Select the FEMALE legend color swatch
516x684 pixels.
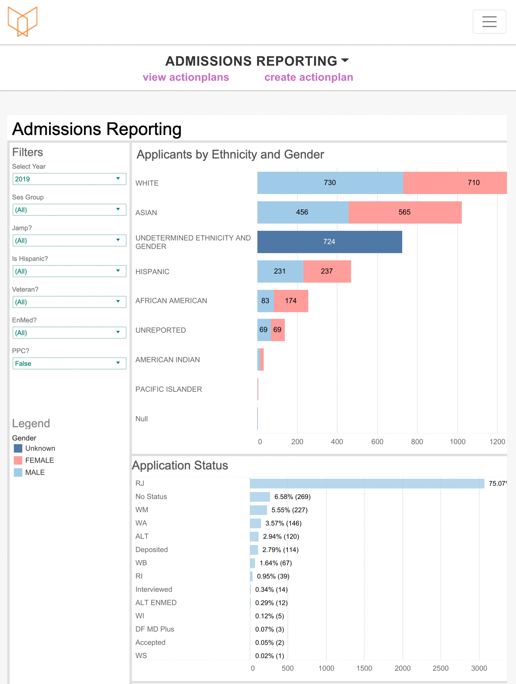pyautogui.click(x=18, y=460)
